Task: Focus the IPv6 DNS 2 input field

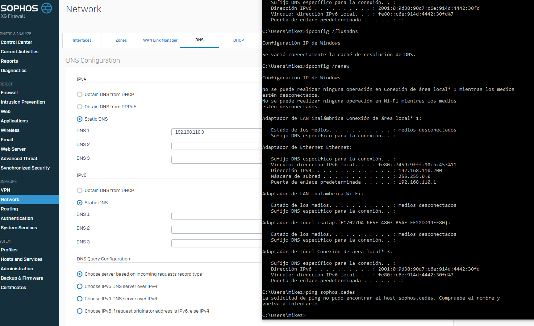Action: (x=217, y=230)
